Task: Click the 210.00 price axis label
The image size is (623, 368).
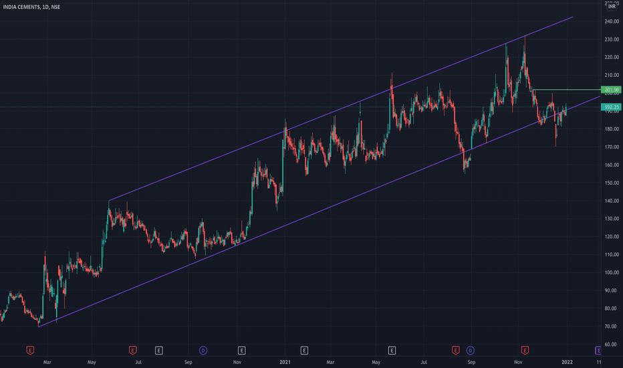Action: [612, 75]
